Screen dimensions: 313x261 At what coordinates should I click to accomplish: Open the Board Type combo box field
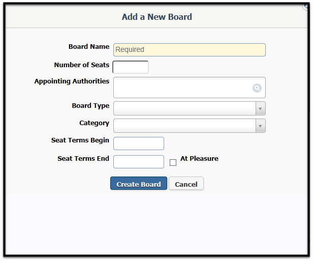pos(190,108)
